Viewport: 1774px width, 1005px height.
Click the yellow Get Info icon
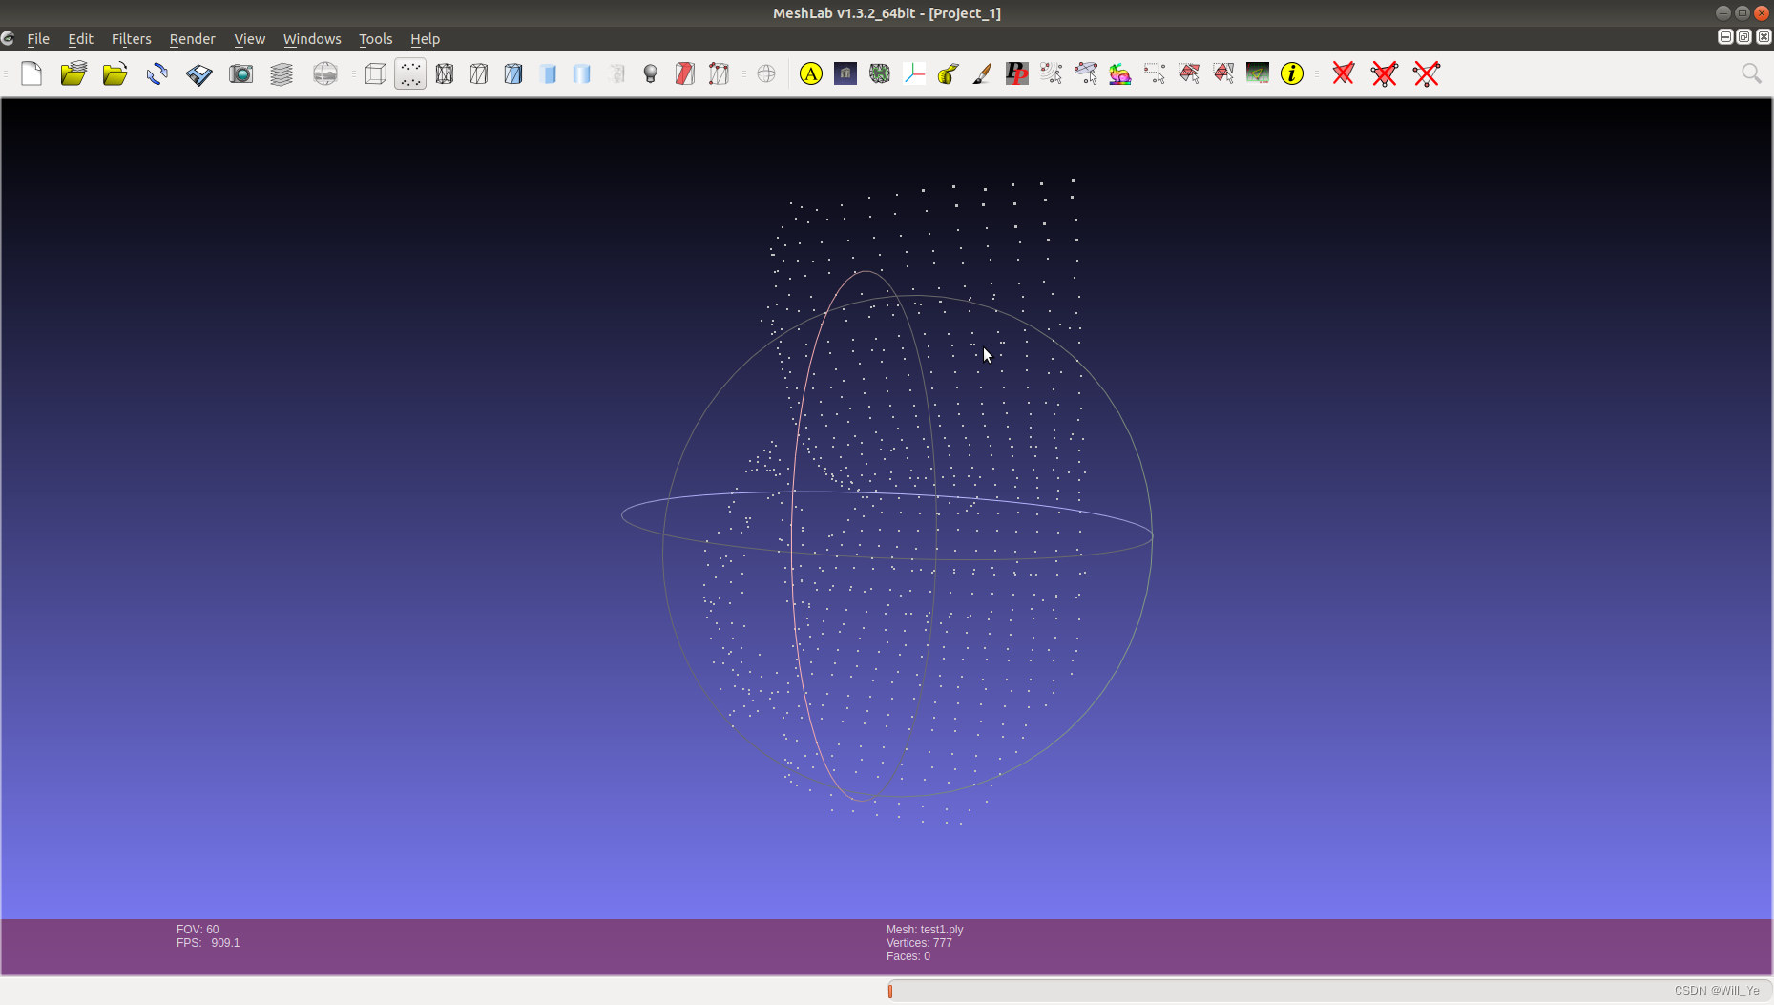[x=1292, y=73]
